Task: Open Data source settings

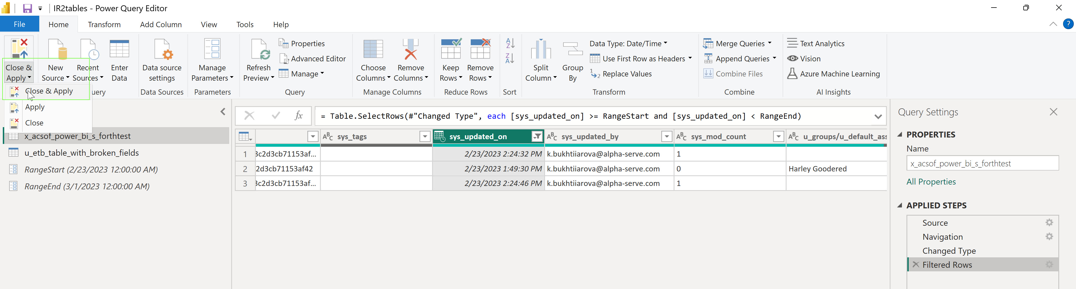Action: pyautogui.click(x=162, y=60)
